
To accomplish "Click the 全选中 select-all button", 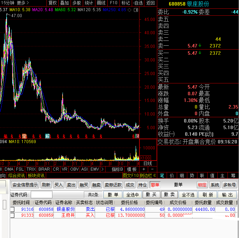I will (132, 195).
